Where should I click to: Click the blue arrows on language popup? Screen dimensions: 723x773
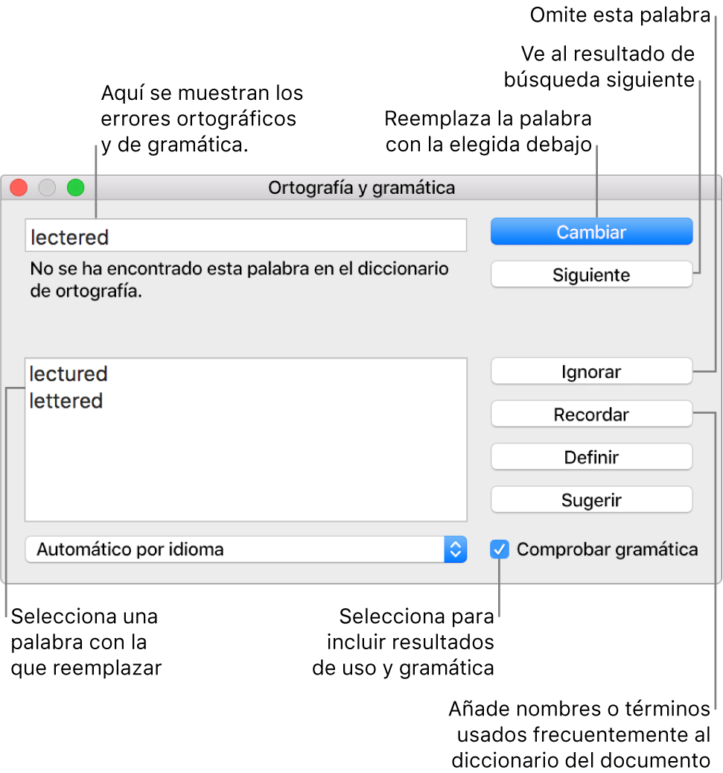tap(455, 550)
